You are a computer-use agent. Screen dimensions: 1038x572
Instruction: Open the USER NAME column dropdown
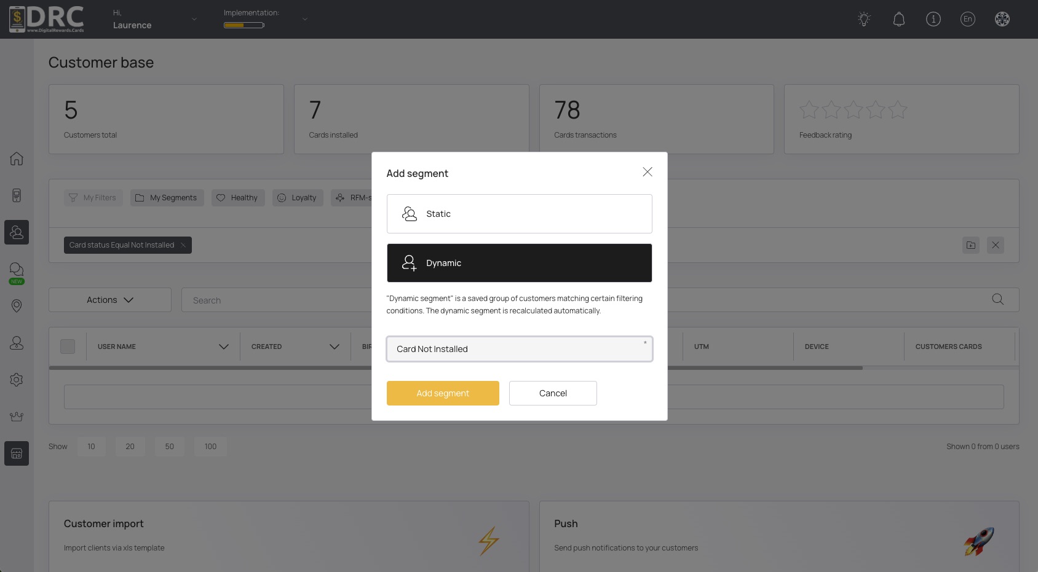coord(224,347)
